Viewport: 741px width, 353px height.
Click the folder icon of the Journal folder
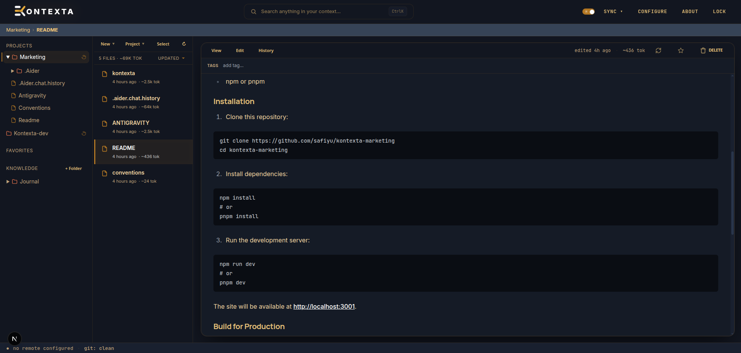pyautogui.click(x=15, y=182)
